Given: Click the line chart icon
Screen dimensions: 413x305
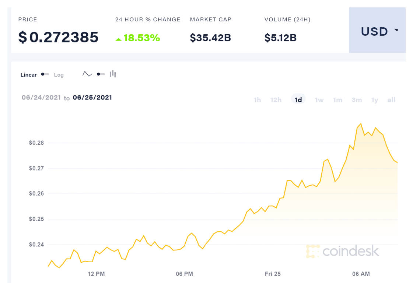Looking at the screenshot, I should tap(87, 74).
